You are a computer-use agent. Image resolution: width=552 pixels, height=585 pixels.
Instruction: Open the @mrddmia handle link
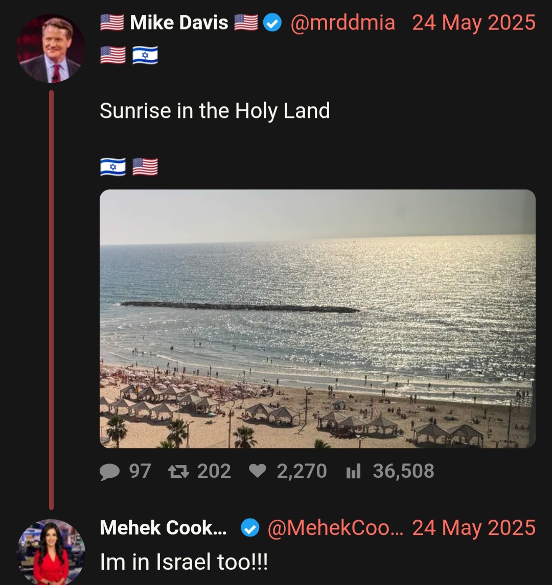click(342, 23)
